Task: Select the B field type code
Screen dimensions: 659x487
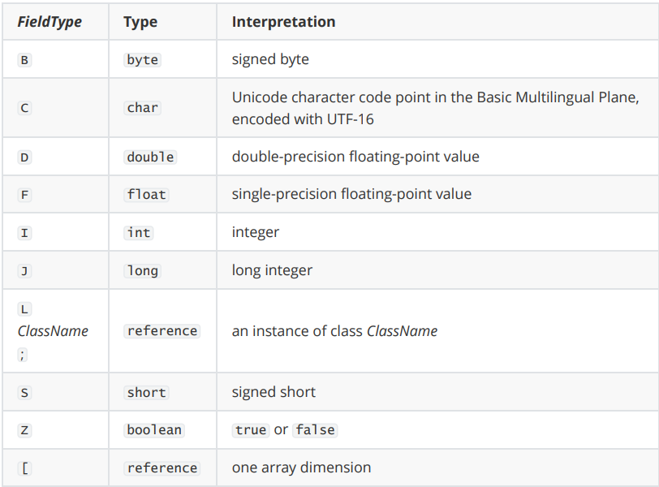Action: pos(25,60)
